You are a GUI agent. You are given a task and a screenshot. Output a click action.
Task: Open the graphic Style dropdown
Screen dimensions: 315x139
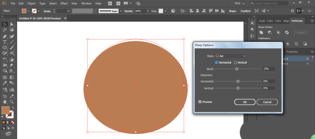click(166, 11)
